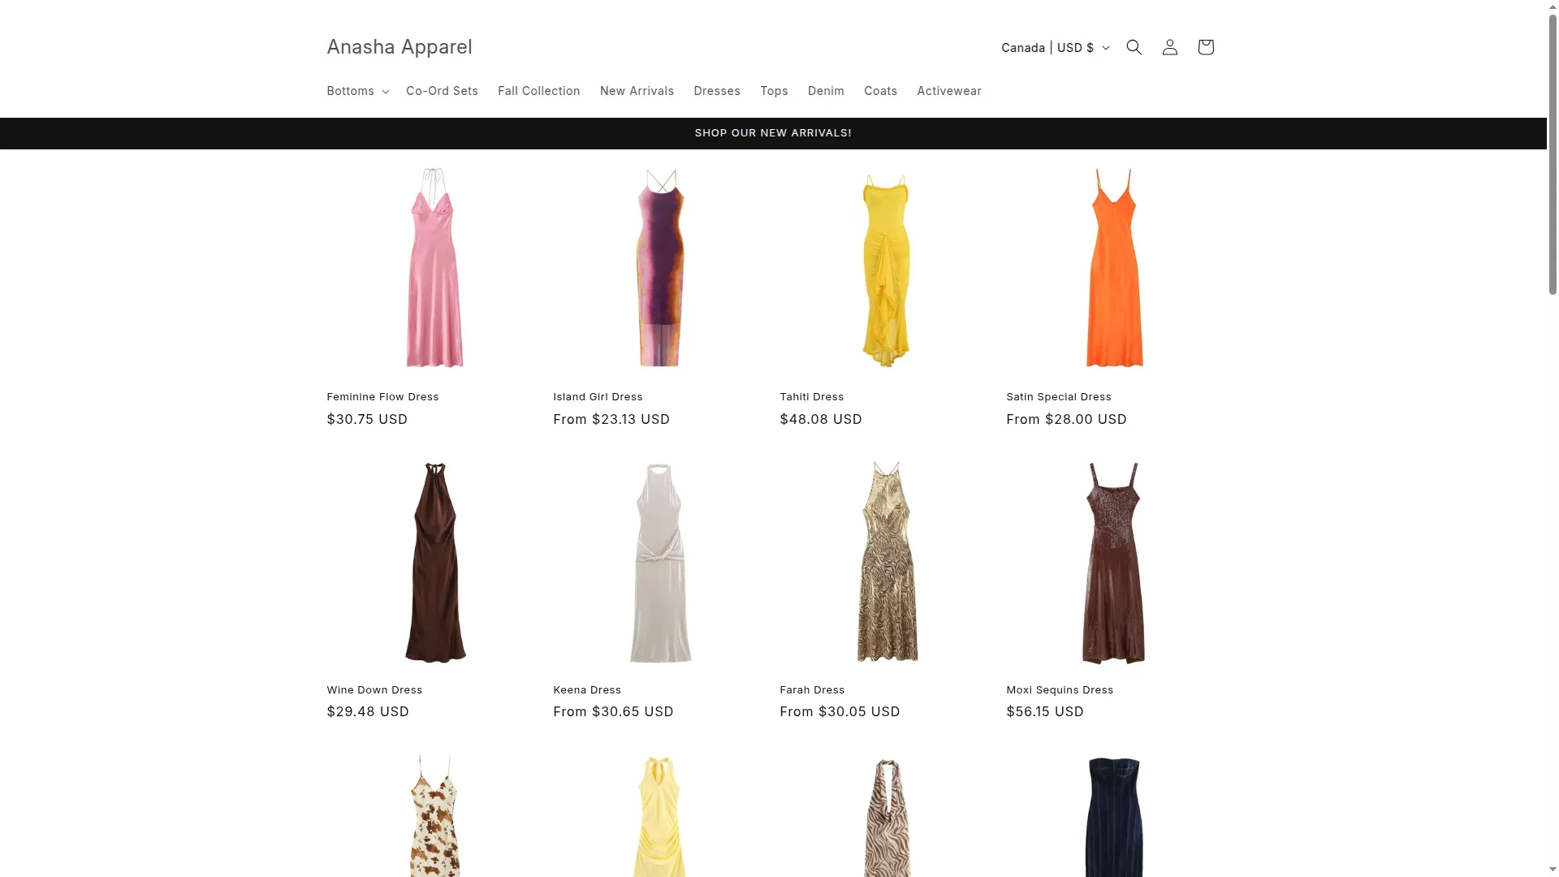This screenshot has width=1559, height=877.
Task: View the light yellow halter dress image
Action: point(660,815)
